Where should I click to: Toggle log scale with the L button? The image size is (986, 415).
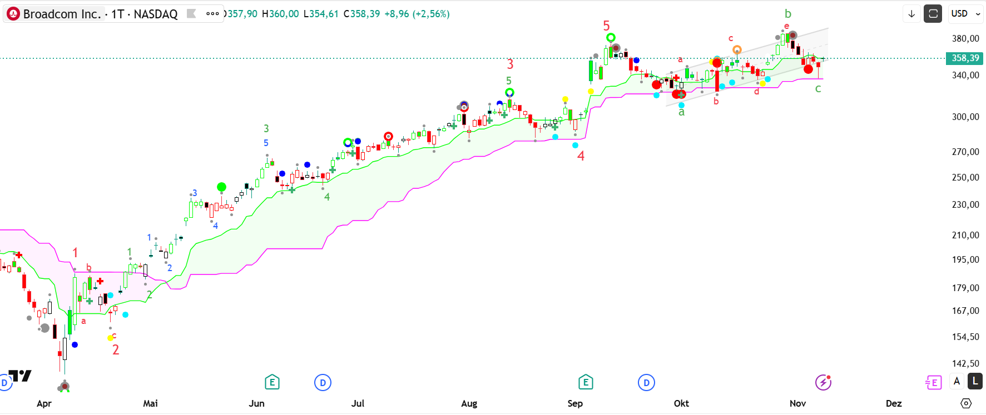(975, 381)
